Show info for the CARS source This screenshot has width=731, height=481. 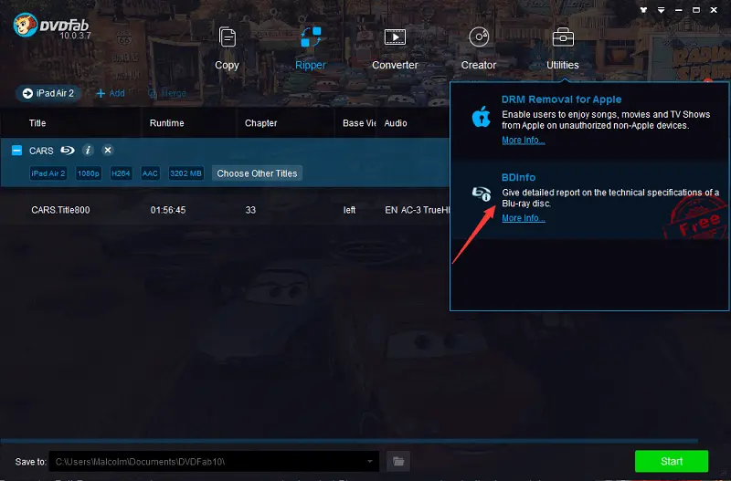pos(88,151)
